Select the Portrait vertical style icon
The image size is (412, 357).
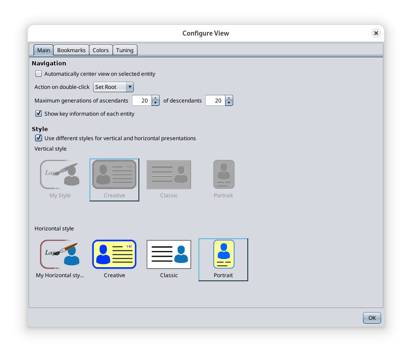pyautogui.click(x=224, y=175)
